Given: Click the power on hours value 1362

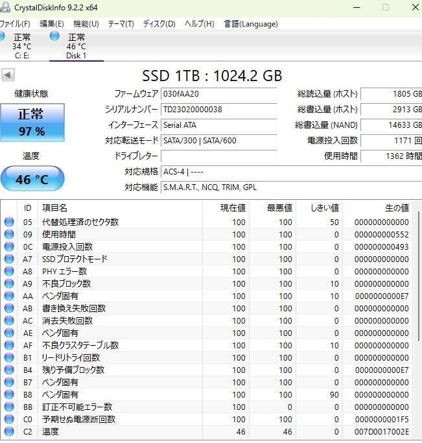Looking at the screenshot, I should [x=392, y=156].
